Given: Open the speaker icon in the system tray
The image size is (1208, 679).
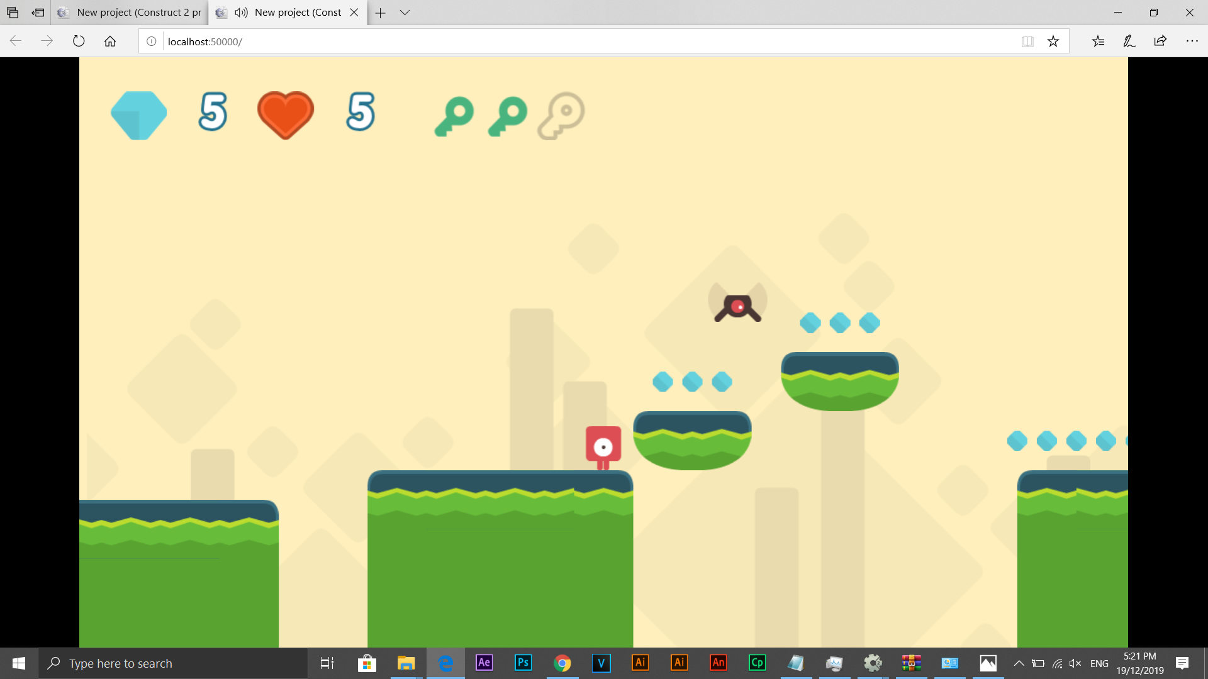Looking at the screenshot, I should (1075, 663).
